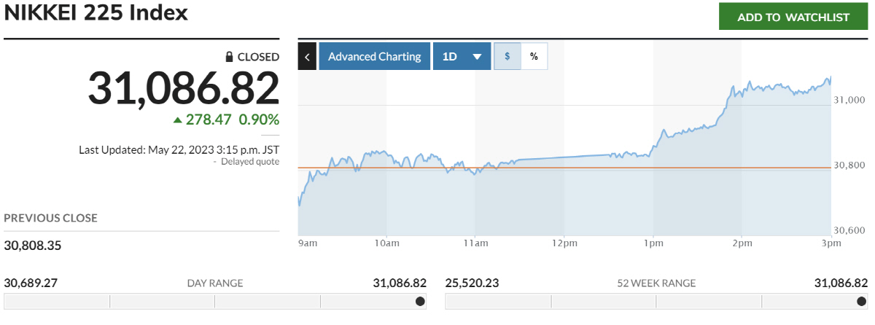The width and height of the screenshot is (875, 325).
Task: Click the 0.90% percent change value
Action: pyautogui.click(x=259, y=120)
